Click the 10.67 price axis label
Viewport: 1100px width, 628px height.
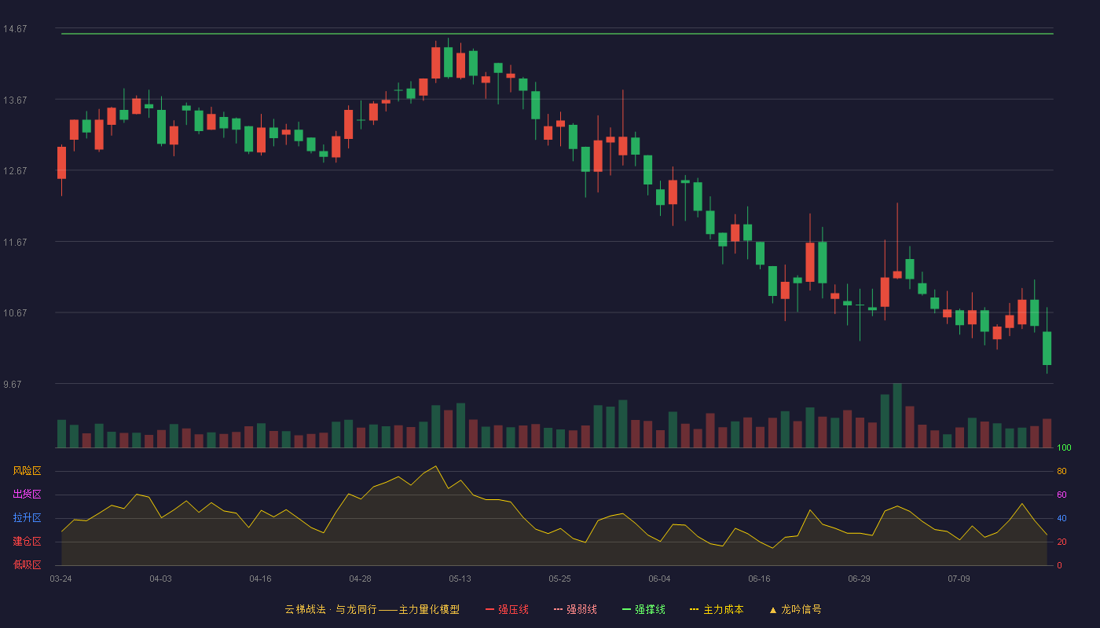[15, 313]
